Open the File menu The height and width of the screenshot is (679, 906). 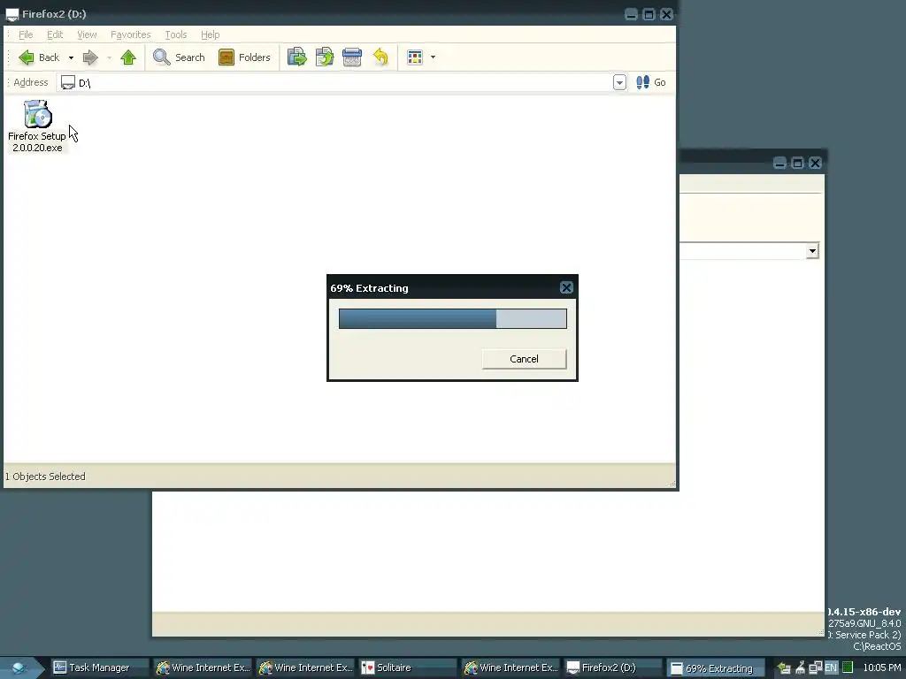point(26,34)
